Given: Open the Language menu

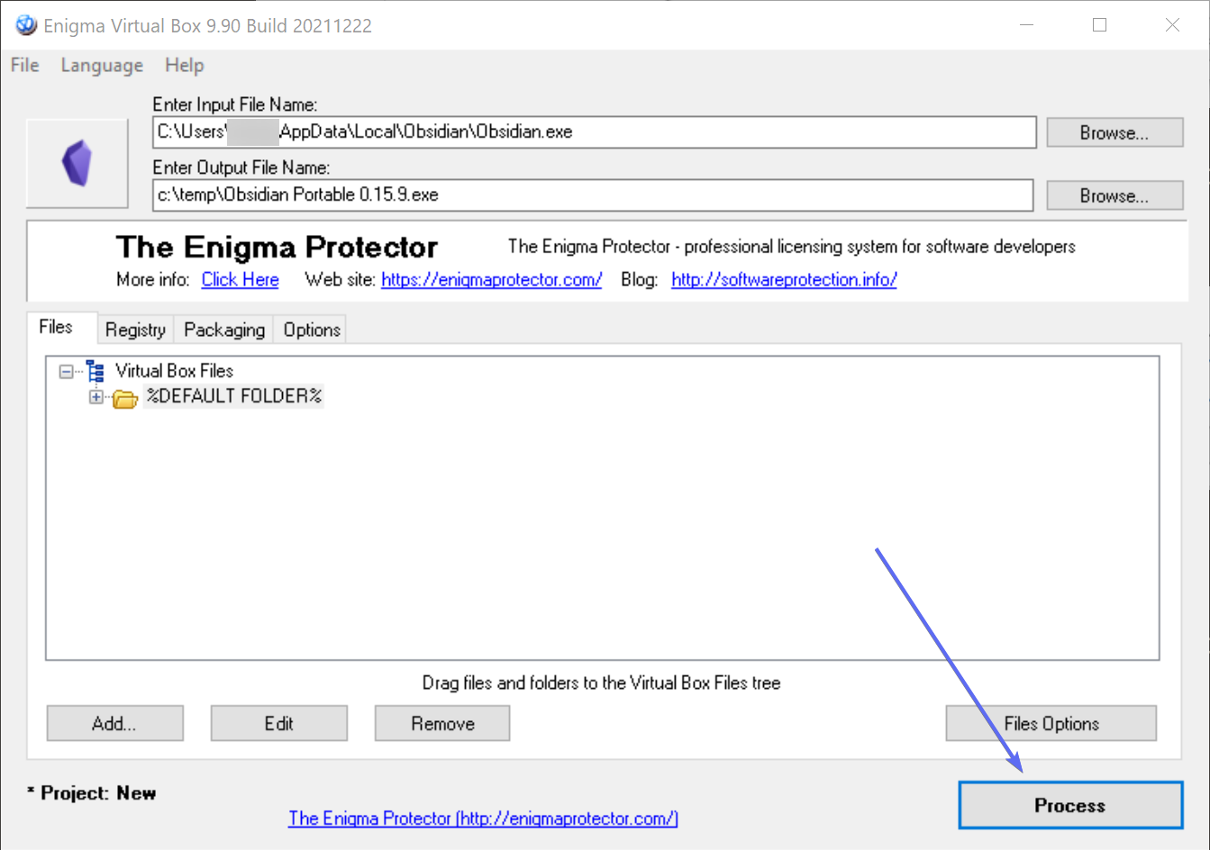Looking at the screenshot, I should tap(102, 65).
